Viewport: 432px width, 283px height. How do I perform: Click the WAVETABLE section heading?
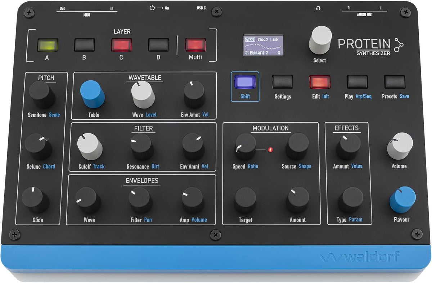coord(145,78)
